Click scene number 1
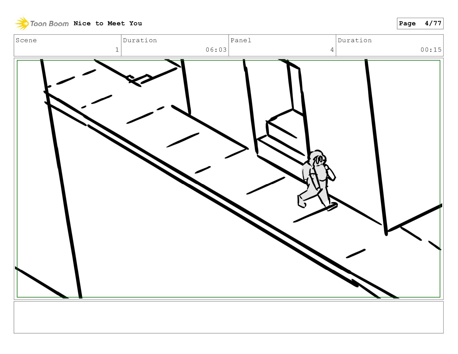 (x=117, y=50)
